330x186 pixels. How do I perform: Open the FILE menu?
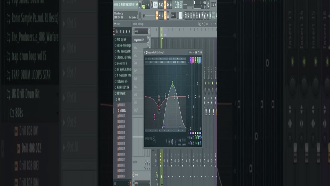(x=115, y=4)
